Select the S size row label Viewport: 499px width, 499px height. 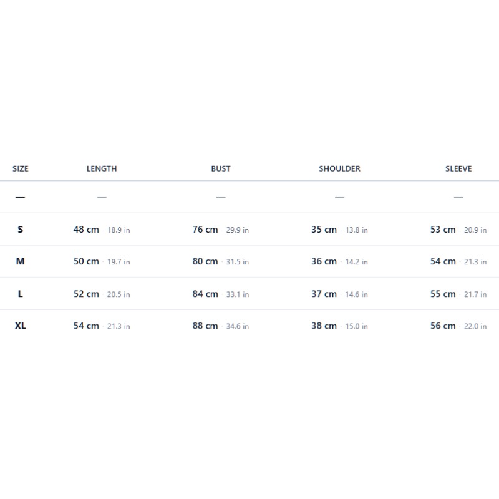point(21,230)
